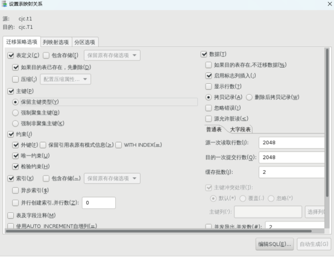Enable 异步索引 checkbox

coord(15,190)
